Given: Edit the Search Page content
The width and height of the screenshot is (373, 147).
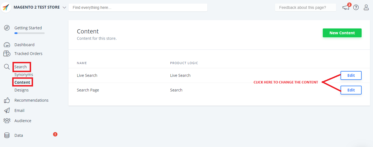Looking at the screenshot, I should tap(351, 90).
